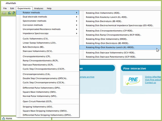
Task: Choose Square Wave Voltammetry (SWV)
Action: [48, 92]
